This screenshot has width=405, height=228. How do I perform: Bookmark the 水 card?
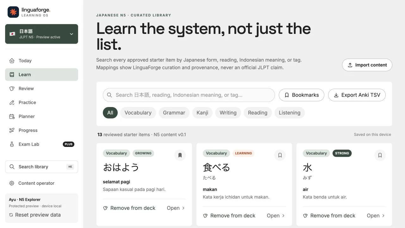(x=380, y=155)
